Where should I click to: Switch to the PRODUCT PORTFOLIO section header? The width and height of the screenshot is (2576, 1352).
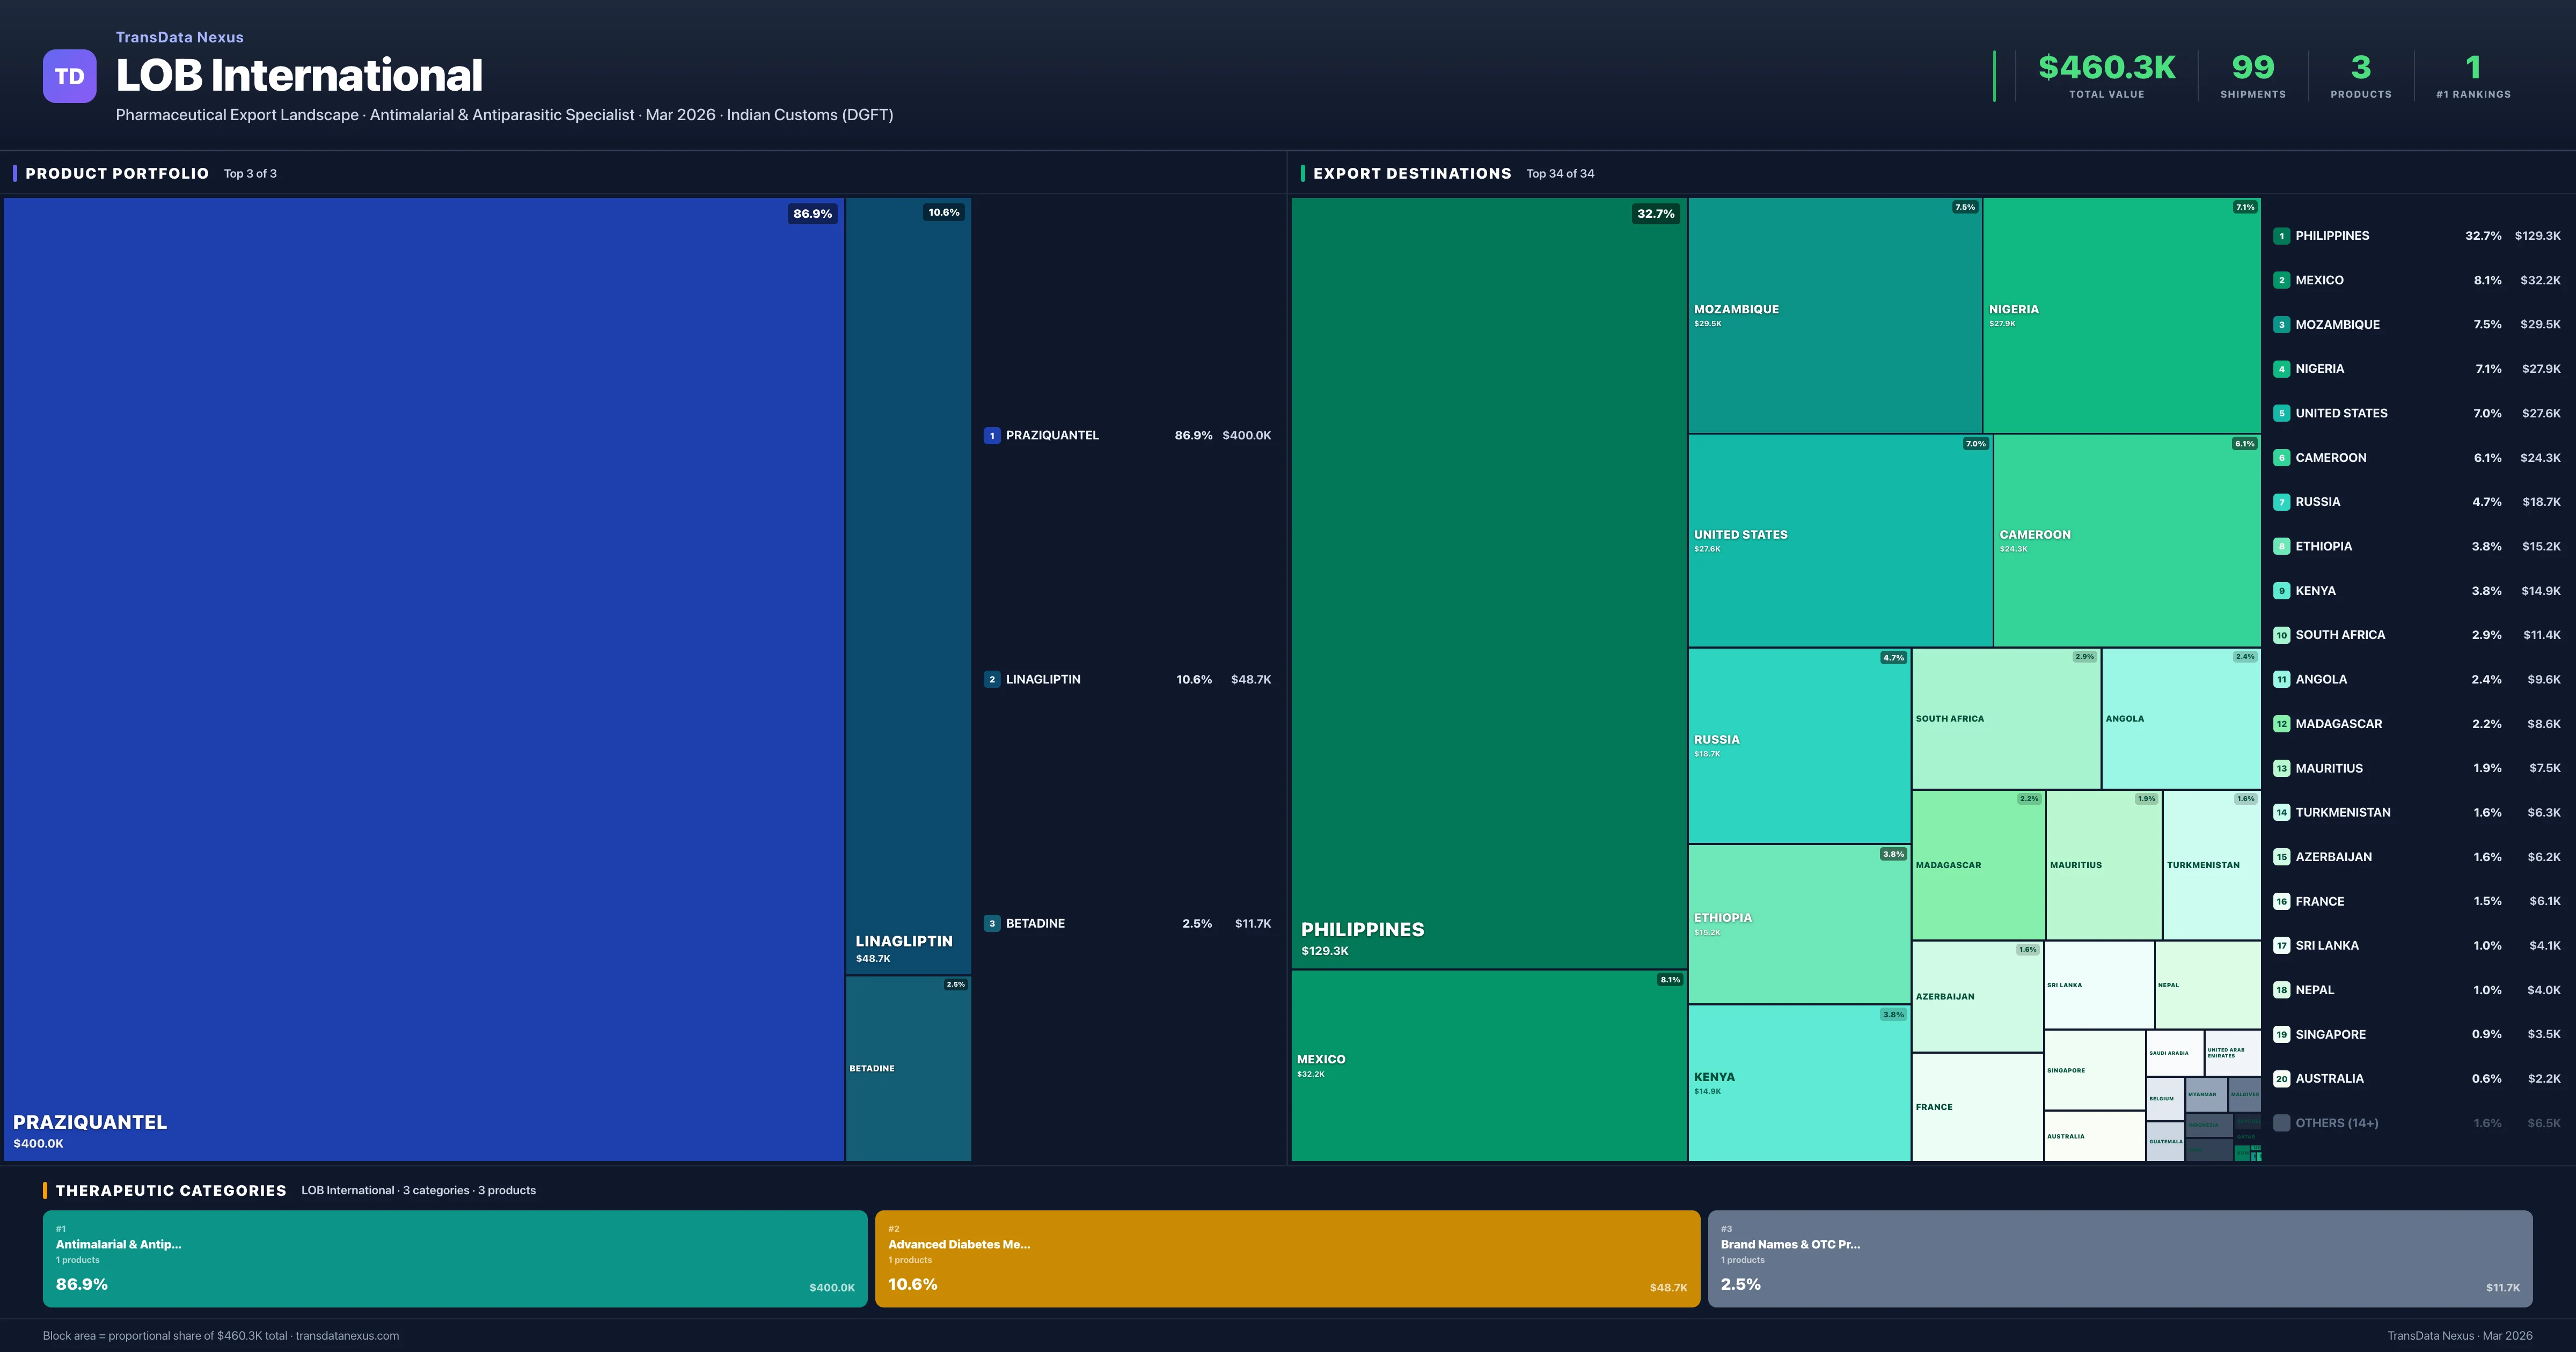click(x=117, y=173)
